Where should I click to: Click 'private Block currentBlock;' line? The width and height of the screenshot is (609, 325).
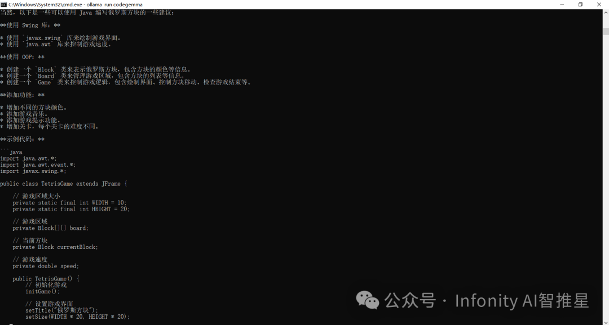(x=55, y=247)
